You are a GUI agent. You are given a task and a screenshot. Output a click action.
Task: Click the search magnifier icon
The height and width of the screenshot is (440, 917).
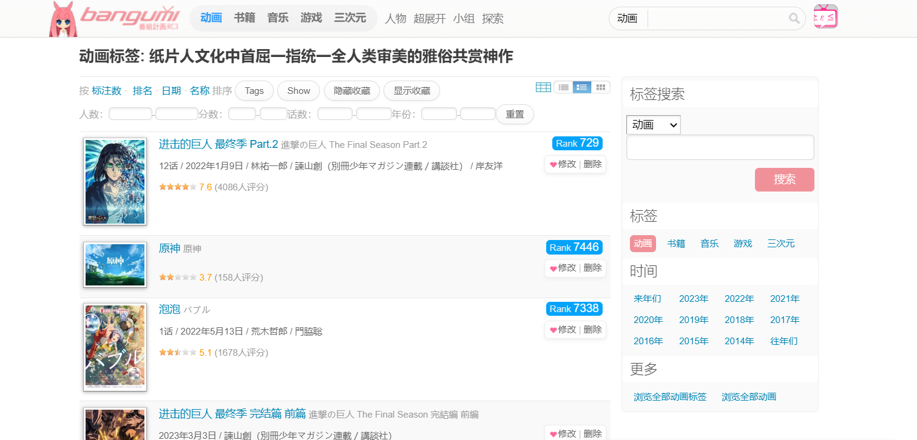pos(794,19)
